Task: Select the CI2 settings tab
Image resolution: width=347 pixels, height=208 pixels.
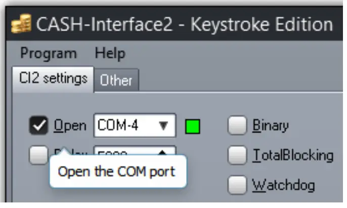Action: (53, 78)
